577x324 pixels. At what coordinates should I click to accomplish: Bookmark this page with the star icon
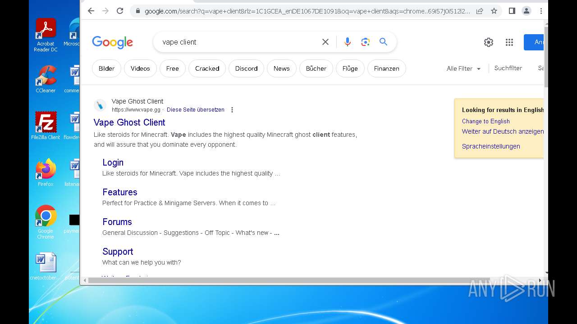[x=494, y=11]
